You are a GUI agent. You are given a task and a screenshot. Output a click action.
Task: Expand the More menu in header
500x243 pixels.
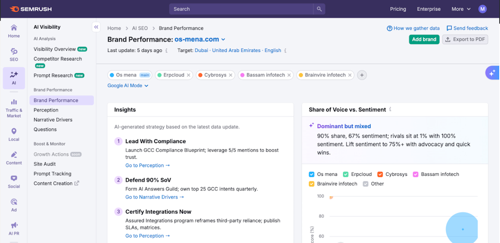coord(461,9)
